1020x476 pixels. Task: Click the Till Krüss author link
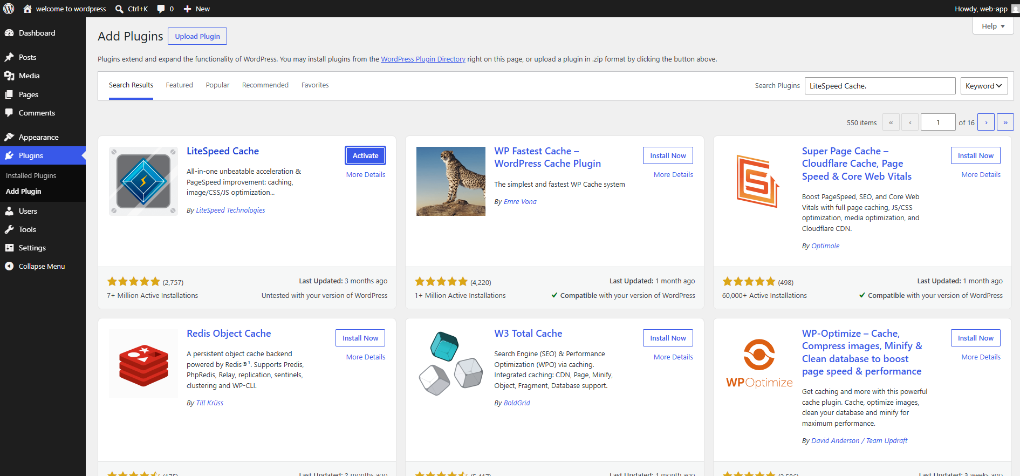[209, 403]
